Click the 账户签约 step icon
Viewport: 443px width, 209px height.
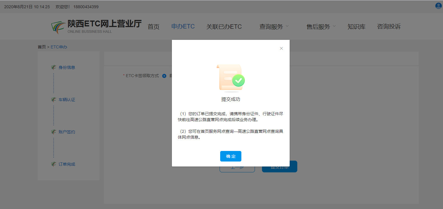[x=53, y=132]
